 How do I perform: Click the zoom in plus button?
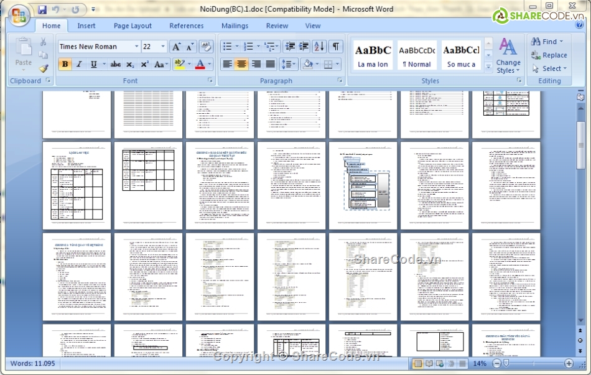[x=569, y=364]
